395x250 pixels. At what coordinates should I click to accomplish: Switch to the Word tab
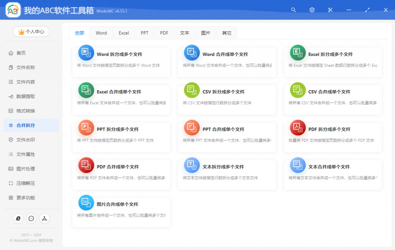101,33
